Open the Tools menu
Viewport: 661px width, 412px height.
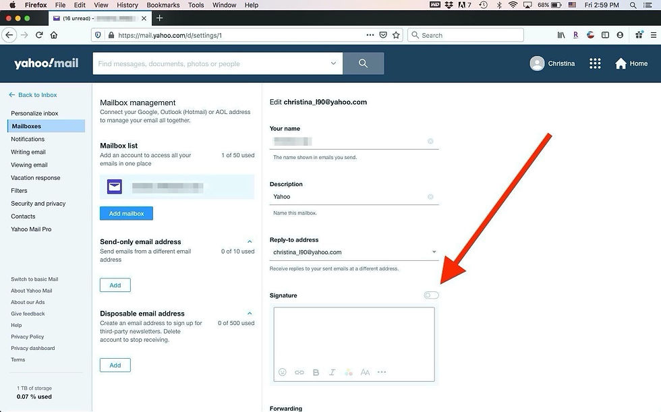point(196,5)
